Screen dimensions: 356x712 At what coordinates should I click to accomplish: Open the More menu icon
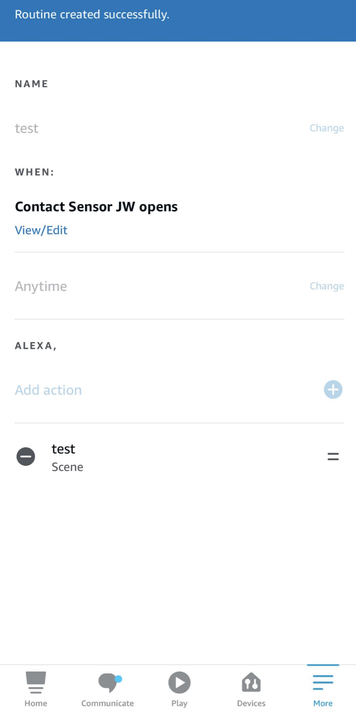pyautogui.click(x=323, y=683)
